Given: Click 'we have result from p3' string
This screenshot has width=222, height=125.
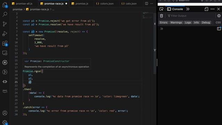Looking at the screenshot, I should [x=52, y=46].
